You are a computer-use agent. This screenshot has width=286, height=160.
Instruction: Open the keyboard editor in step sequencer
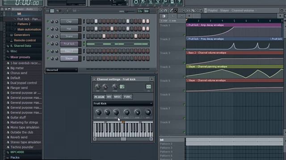(147, 11)
